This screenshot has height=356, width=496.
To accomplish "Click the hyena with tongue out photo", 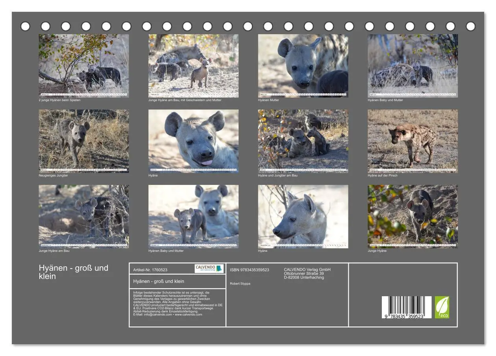I will pos(193,141).
